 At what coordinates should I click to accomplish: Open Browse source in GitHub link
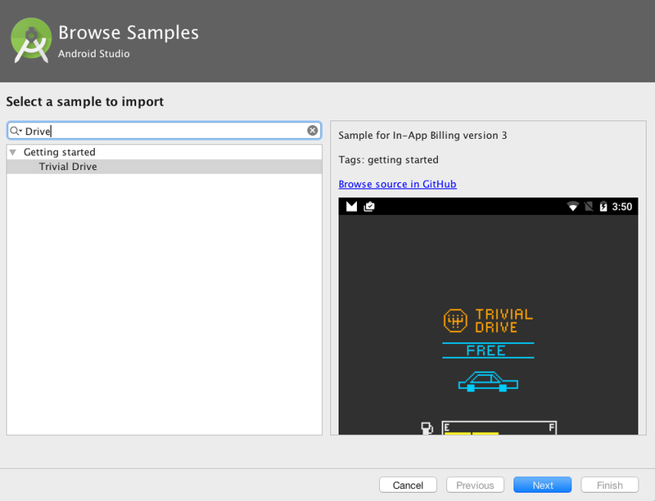pos(397,184)
